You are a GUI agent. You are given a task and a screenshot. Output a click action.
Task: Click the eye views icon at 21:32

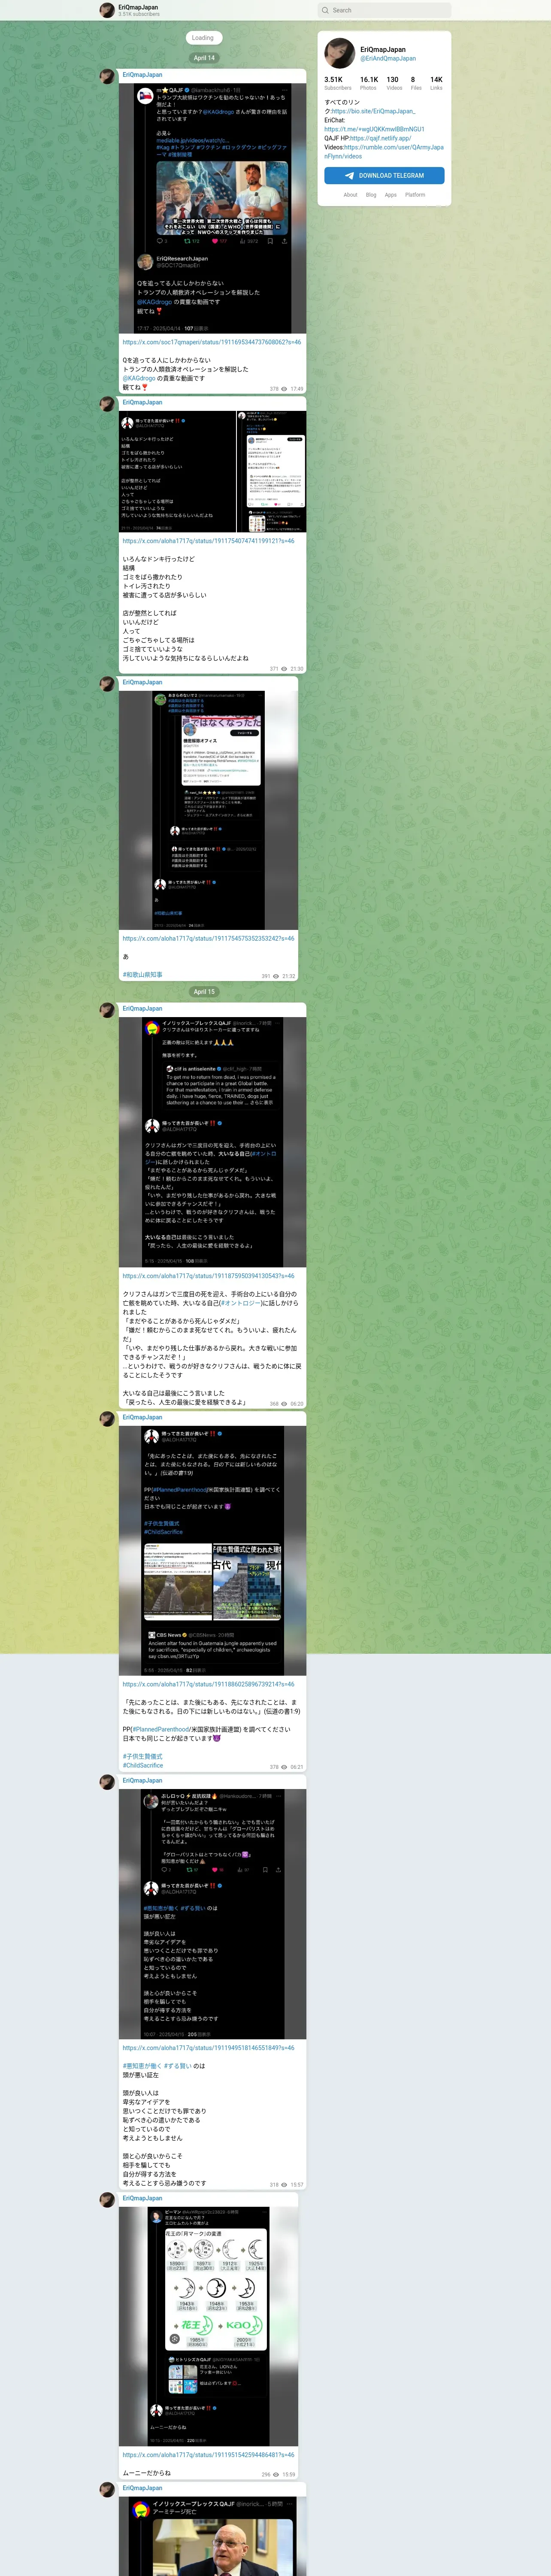[x=277, y=976]
